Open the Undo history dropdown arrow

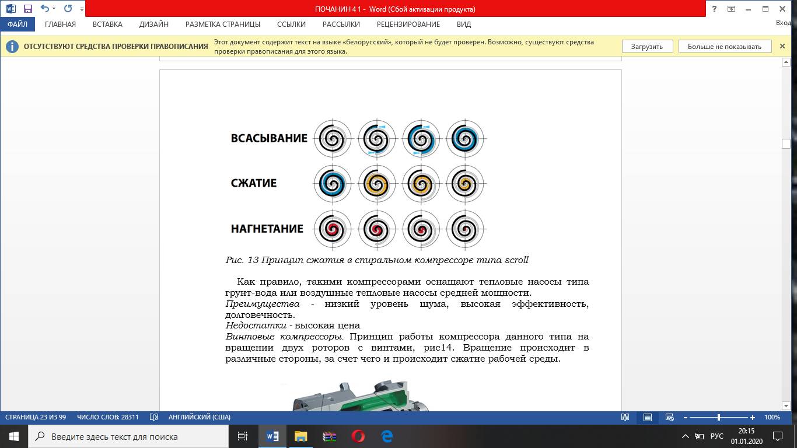coord(54,9)
